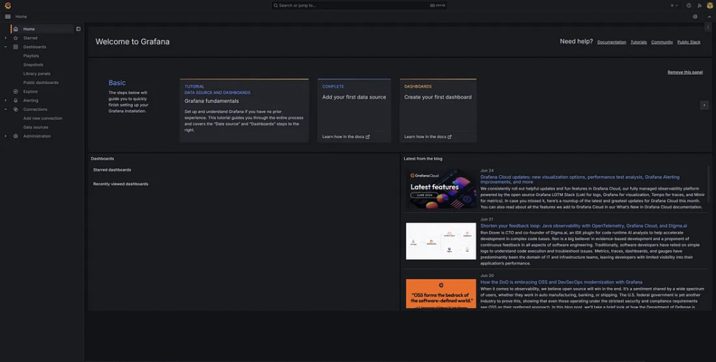Image resolution: width=716 pixels, height=362 pixels.
Task: Click the external link icon on Add your first data source card
Action: click(368, 137)
